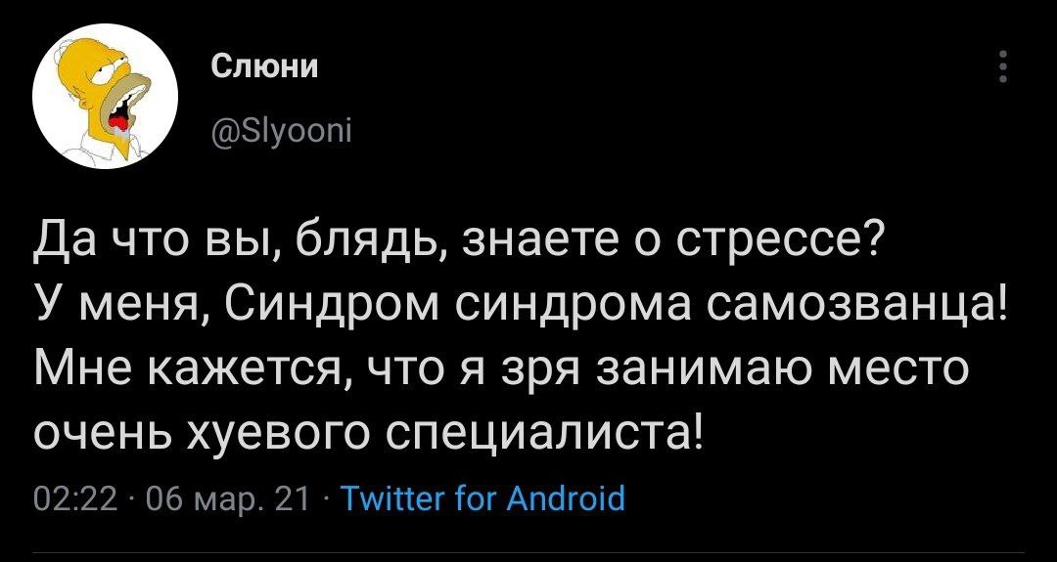Open the tweet's three-dot more options menu

(x=1001, y=68)
